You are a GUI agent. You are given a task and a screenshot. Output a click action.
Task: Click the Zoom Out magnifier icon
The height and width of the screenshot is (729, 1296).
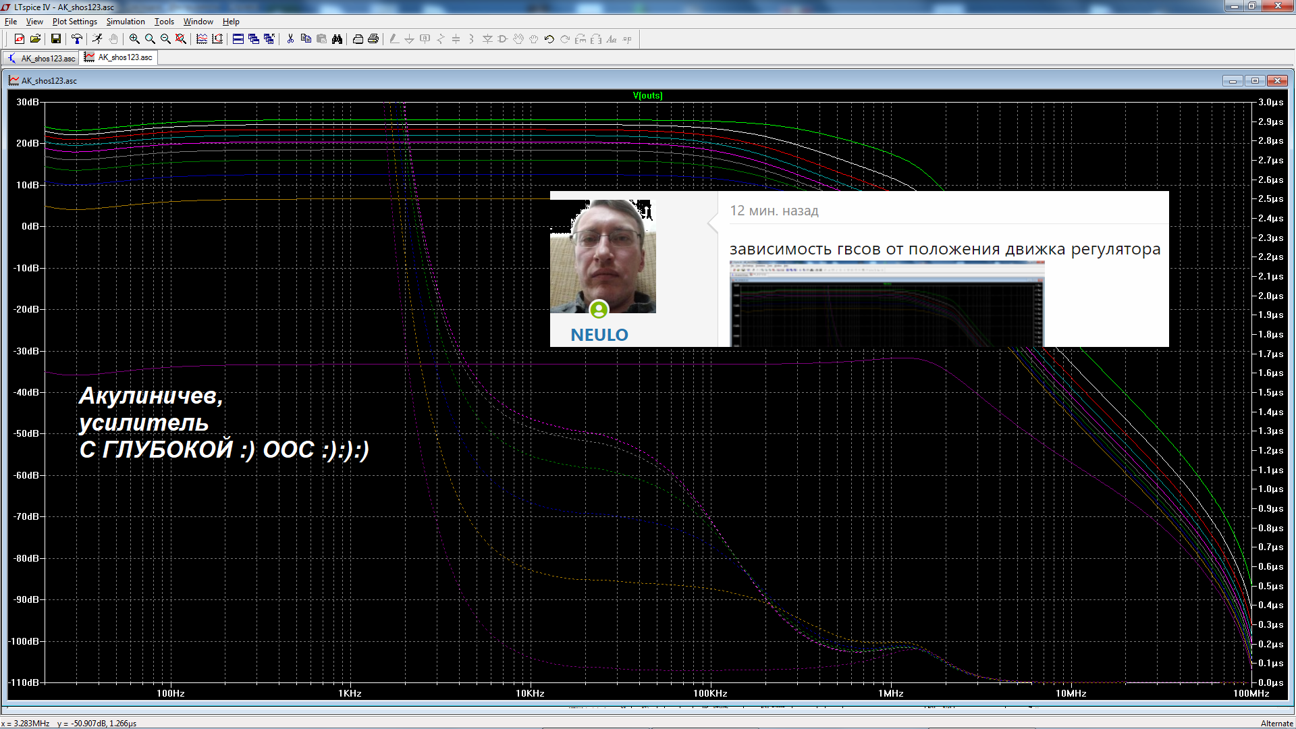pos(165,39)
